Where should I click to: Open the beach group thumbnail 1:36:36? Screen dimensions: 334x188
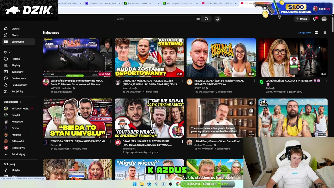coord(293,118)
